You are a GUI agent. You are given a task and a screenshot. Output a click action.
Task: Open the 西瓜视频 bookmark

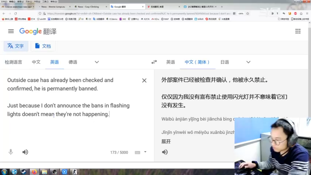tap(211, 19)
